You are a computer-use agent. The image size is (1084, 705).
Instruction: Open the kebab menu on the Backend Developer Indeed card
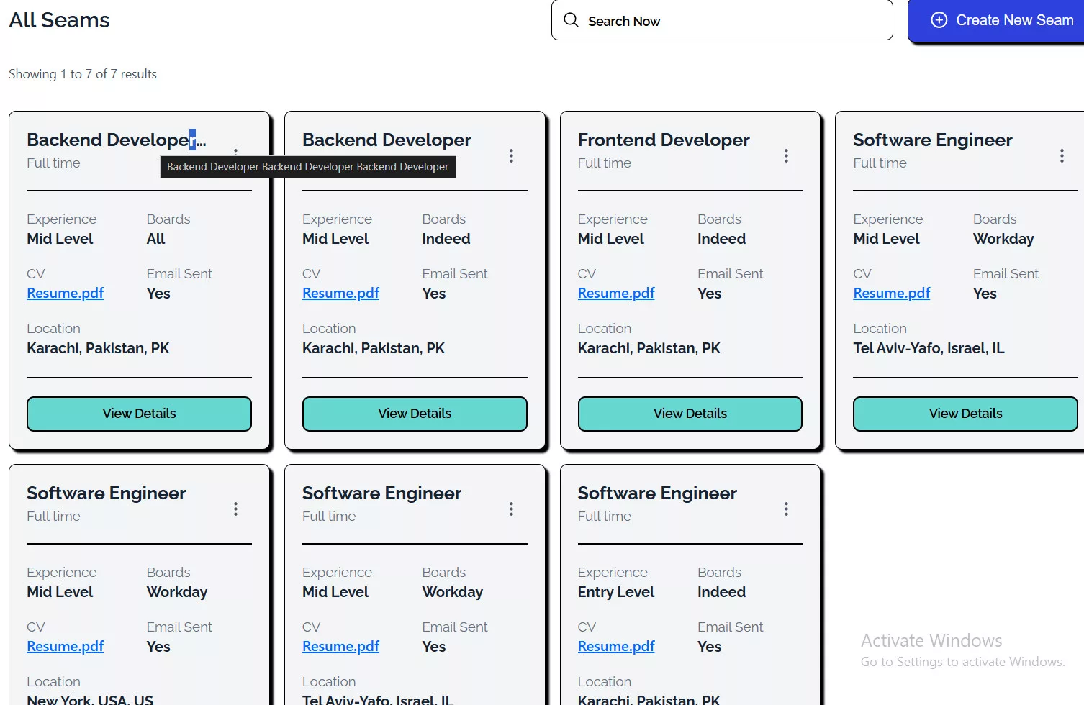tap(511, 156)
